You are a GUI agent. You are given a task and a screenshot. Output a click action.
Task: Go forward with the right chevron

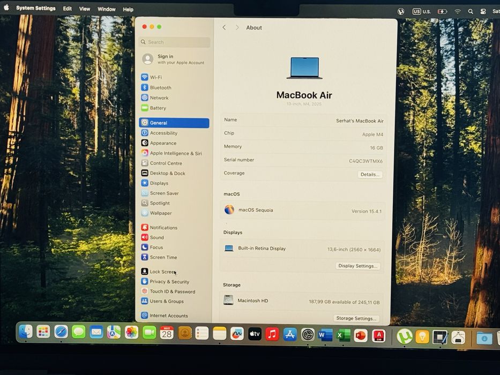[237, 27]
